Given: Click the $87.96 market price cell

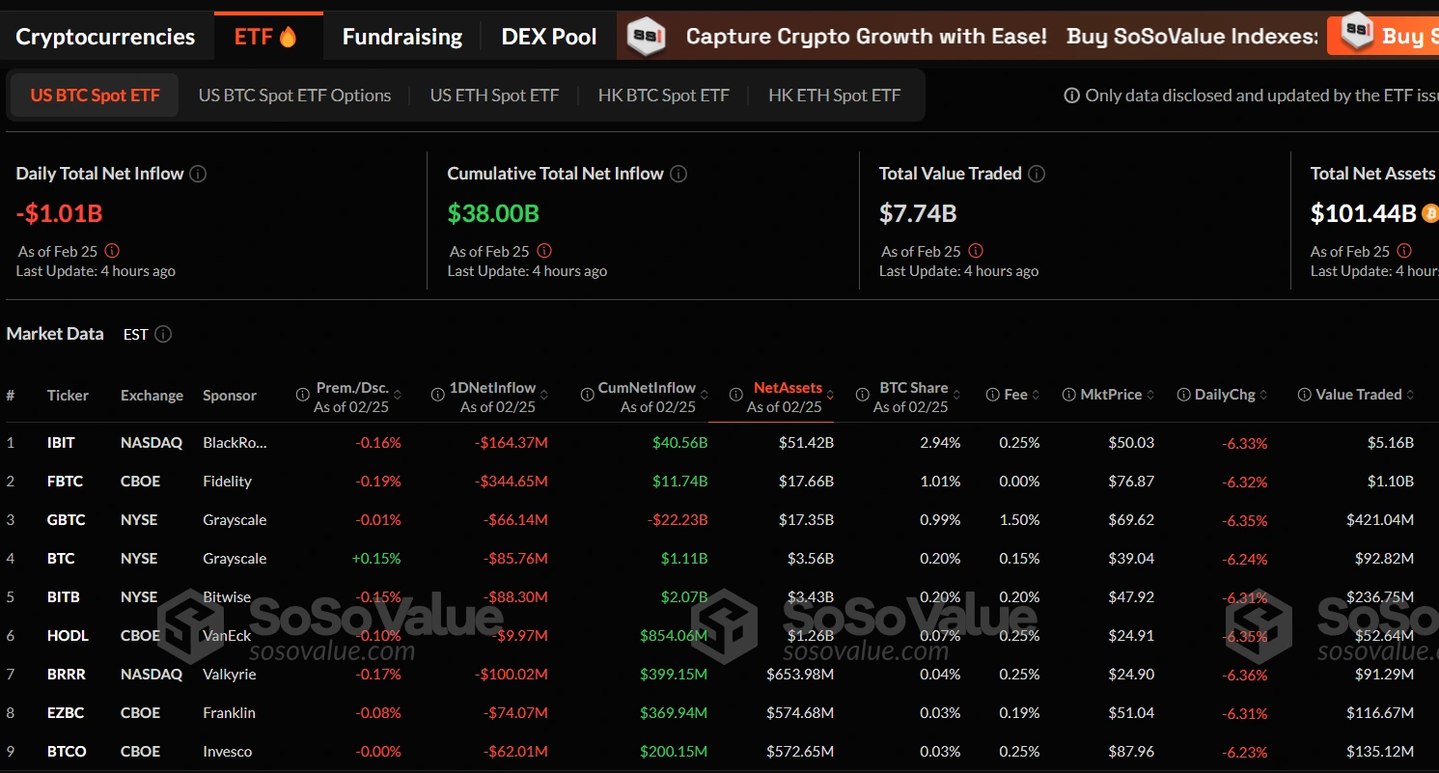Looking at the screenshot, I should point(1131,752).
